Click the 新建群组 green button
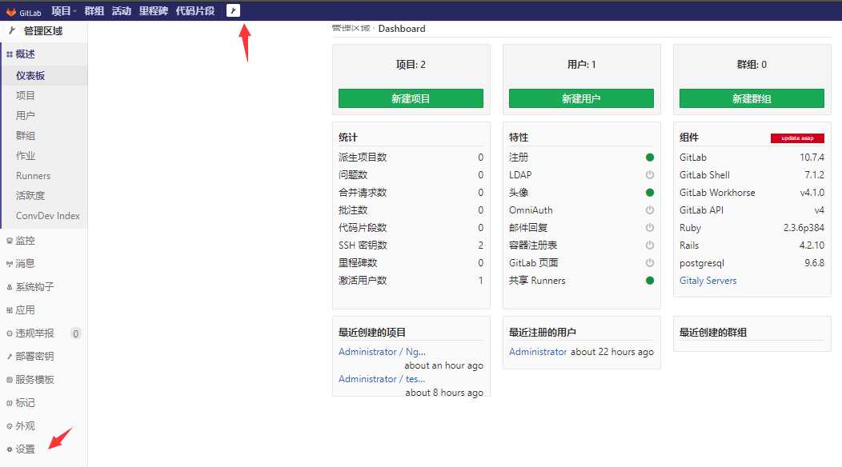 click(752, 98)
